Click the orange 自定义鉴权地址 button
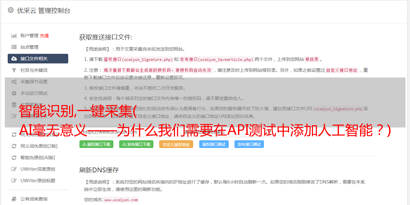410x205 pixels. (x=176, y=144)
